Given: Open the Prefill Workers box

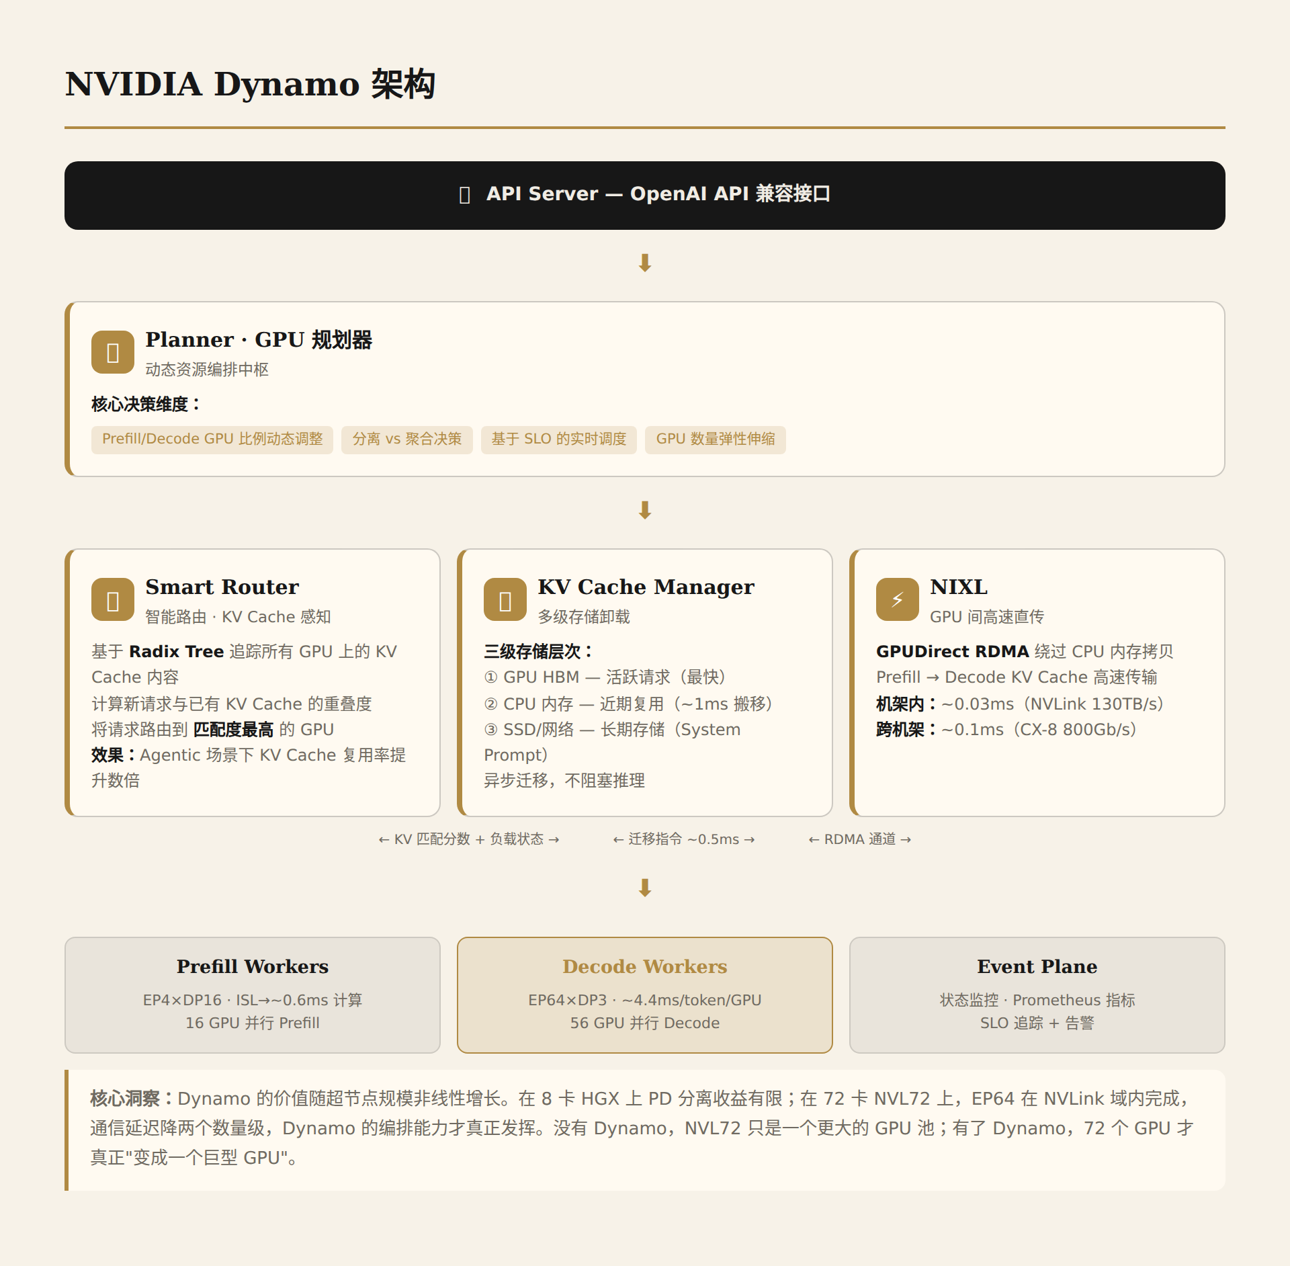Looking at the screenshot, I should click(253, 995).
